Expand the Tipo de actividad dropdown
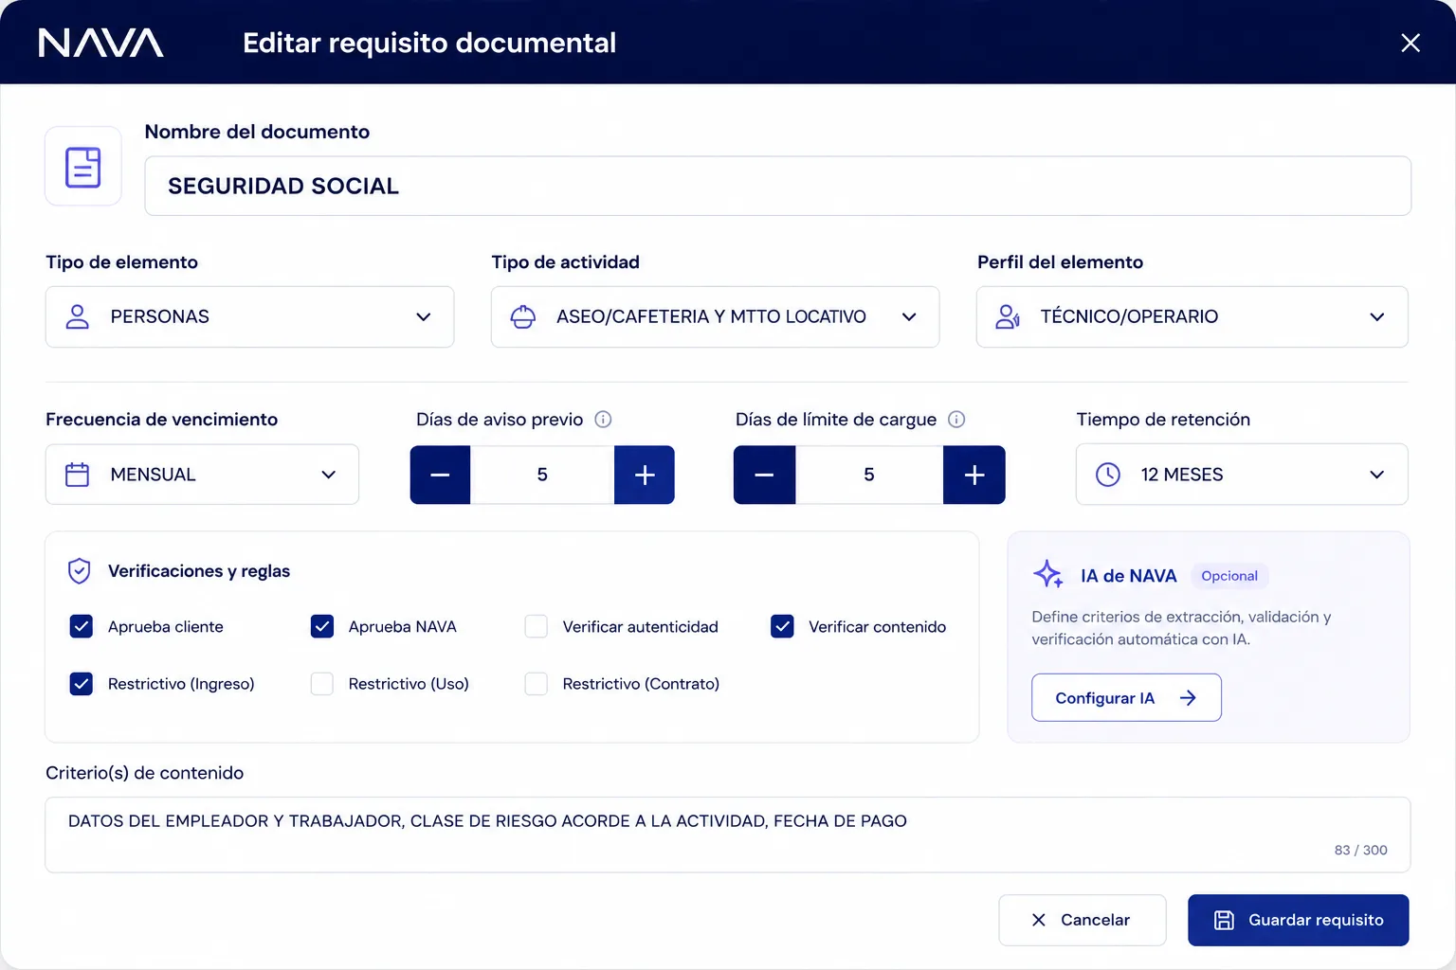Viewport: 1456px width, 970px height. pos(715,316)
